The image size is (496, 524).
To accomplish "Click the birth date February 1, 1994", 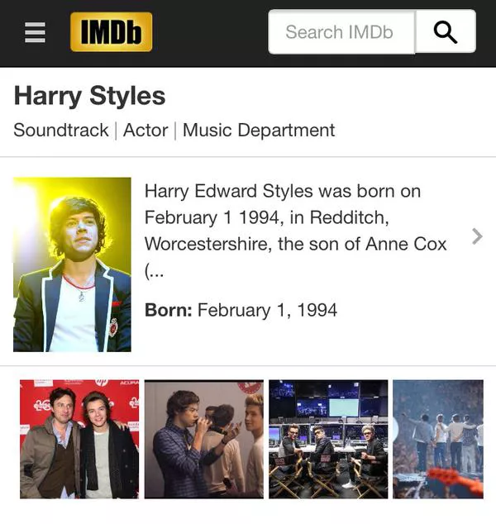I will [x=267, y=310].
